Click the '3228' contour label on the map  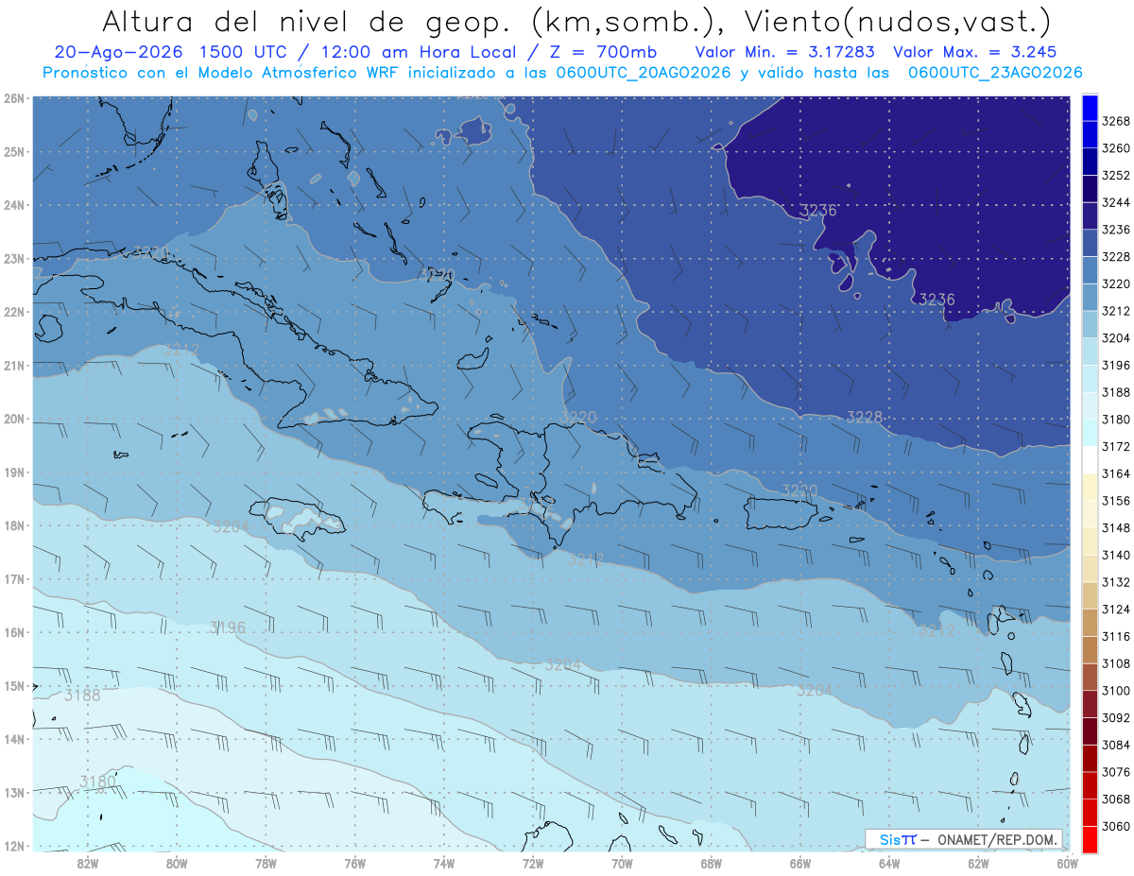(864, 417)
